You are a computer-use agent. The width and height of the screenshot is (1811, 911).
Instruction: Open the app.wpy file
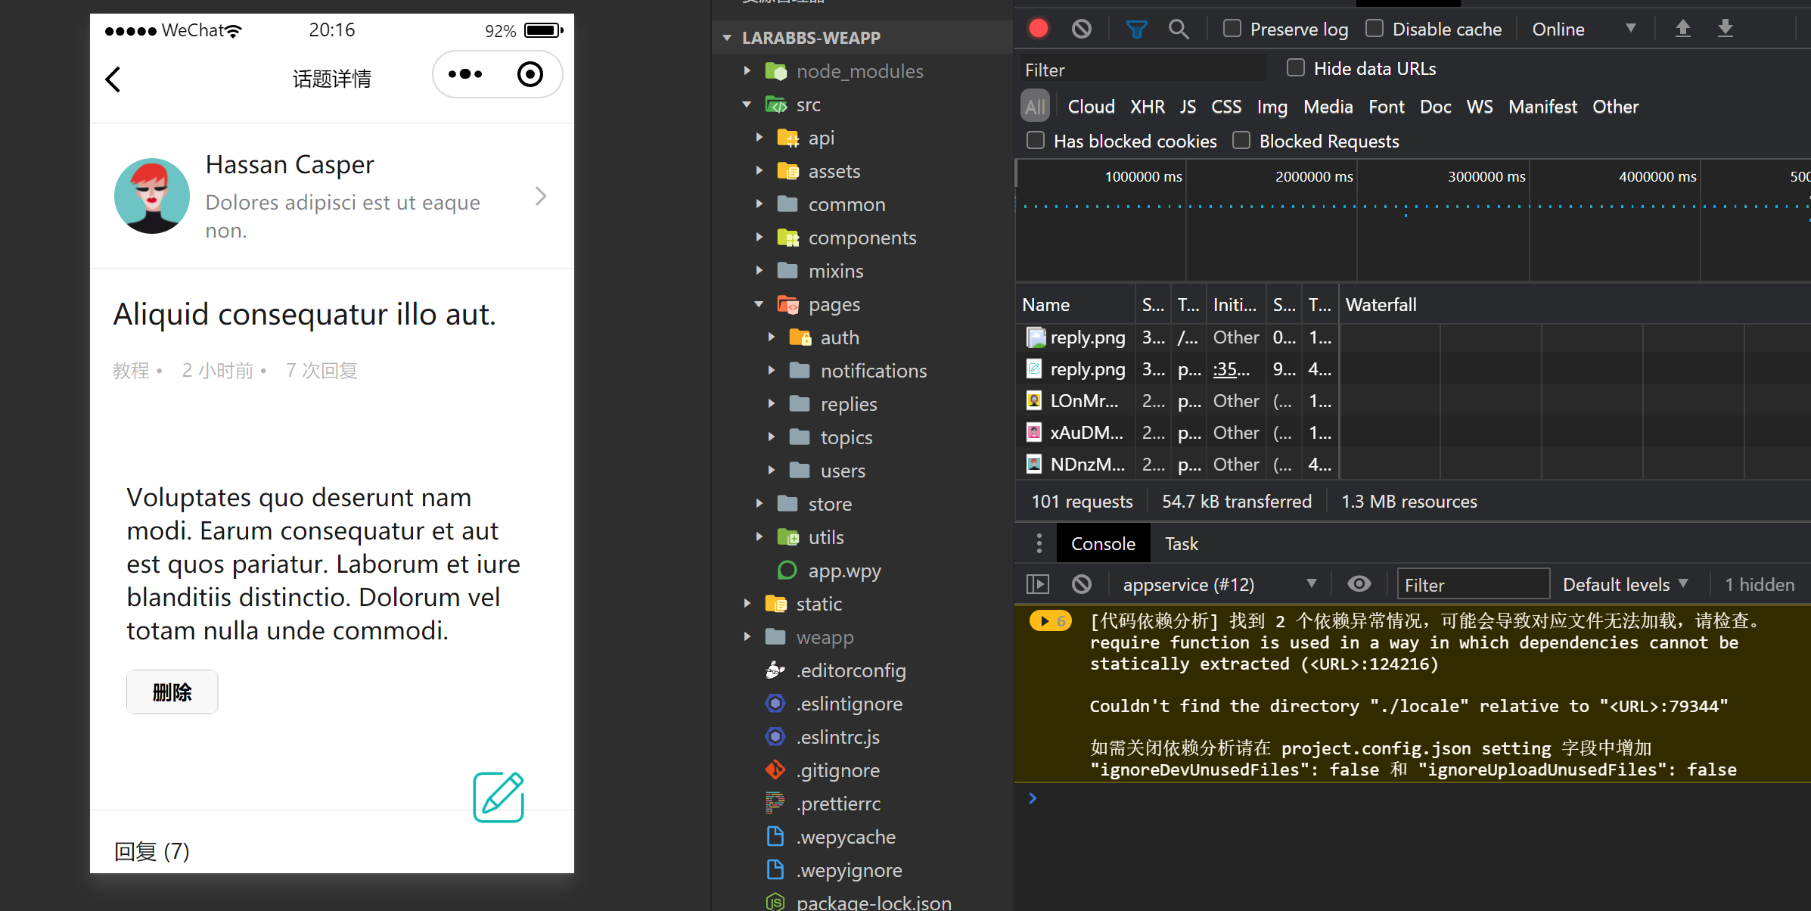(844, 571)
